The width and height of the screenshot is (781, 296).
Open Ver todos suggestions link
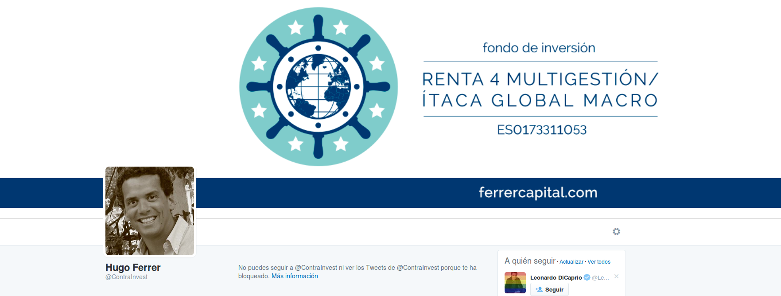point(599,262)
